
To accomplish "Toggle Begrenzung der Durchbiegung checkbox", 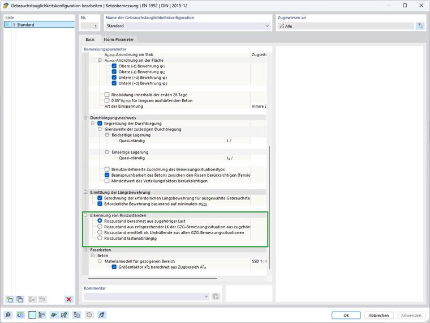I will pos(100,124).
